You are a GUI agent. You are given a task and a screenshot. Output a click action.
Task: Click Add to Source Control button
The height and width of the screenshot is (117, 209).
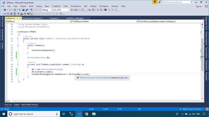tap(191, 109)
